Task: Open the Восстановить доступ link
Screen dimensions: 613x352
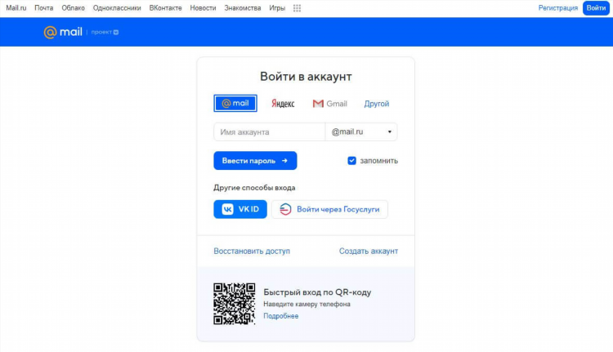Action: tap(252, 252)
